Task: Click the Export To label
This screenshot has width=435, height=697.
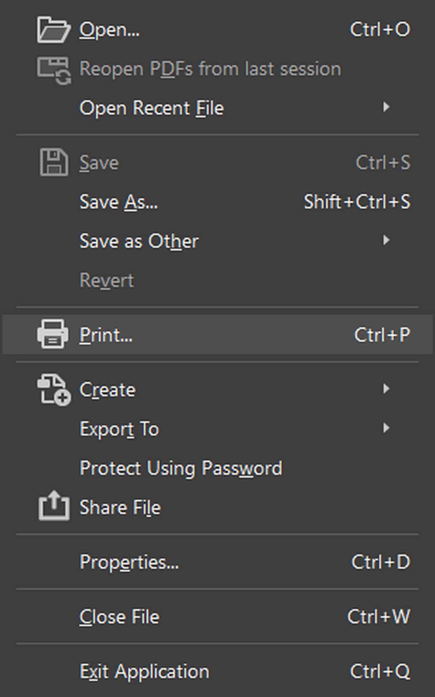Action: (119, 429)
